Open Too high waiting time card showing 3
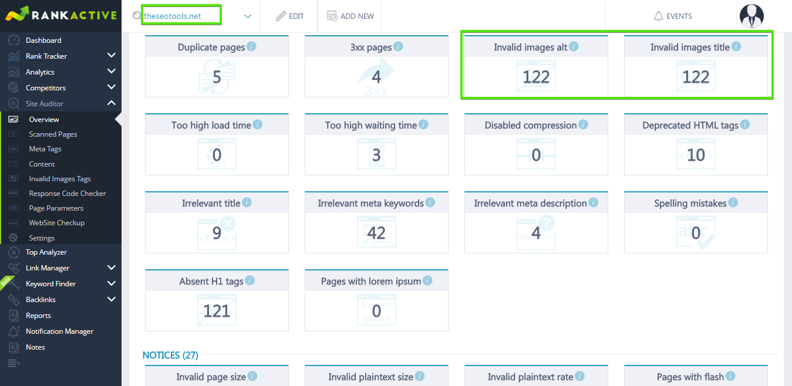The width and height of the screenshot is (792, 386). pos(376,144)
